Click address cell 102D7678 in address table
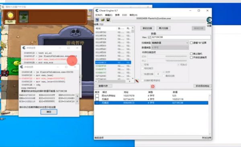Viewport: 241px width, 147px height. pyautogui.click(x=129, y=96)
